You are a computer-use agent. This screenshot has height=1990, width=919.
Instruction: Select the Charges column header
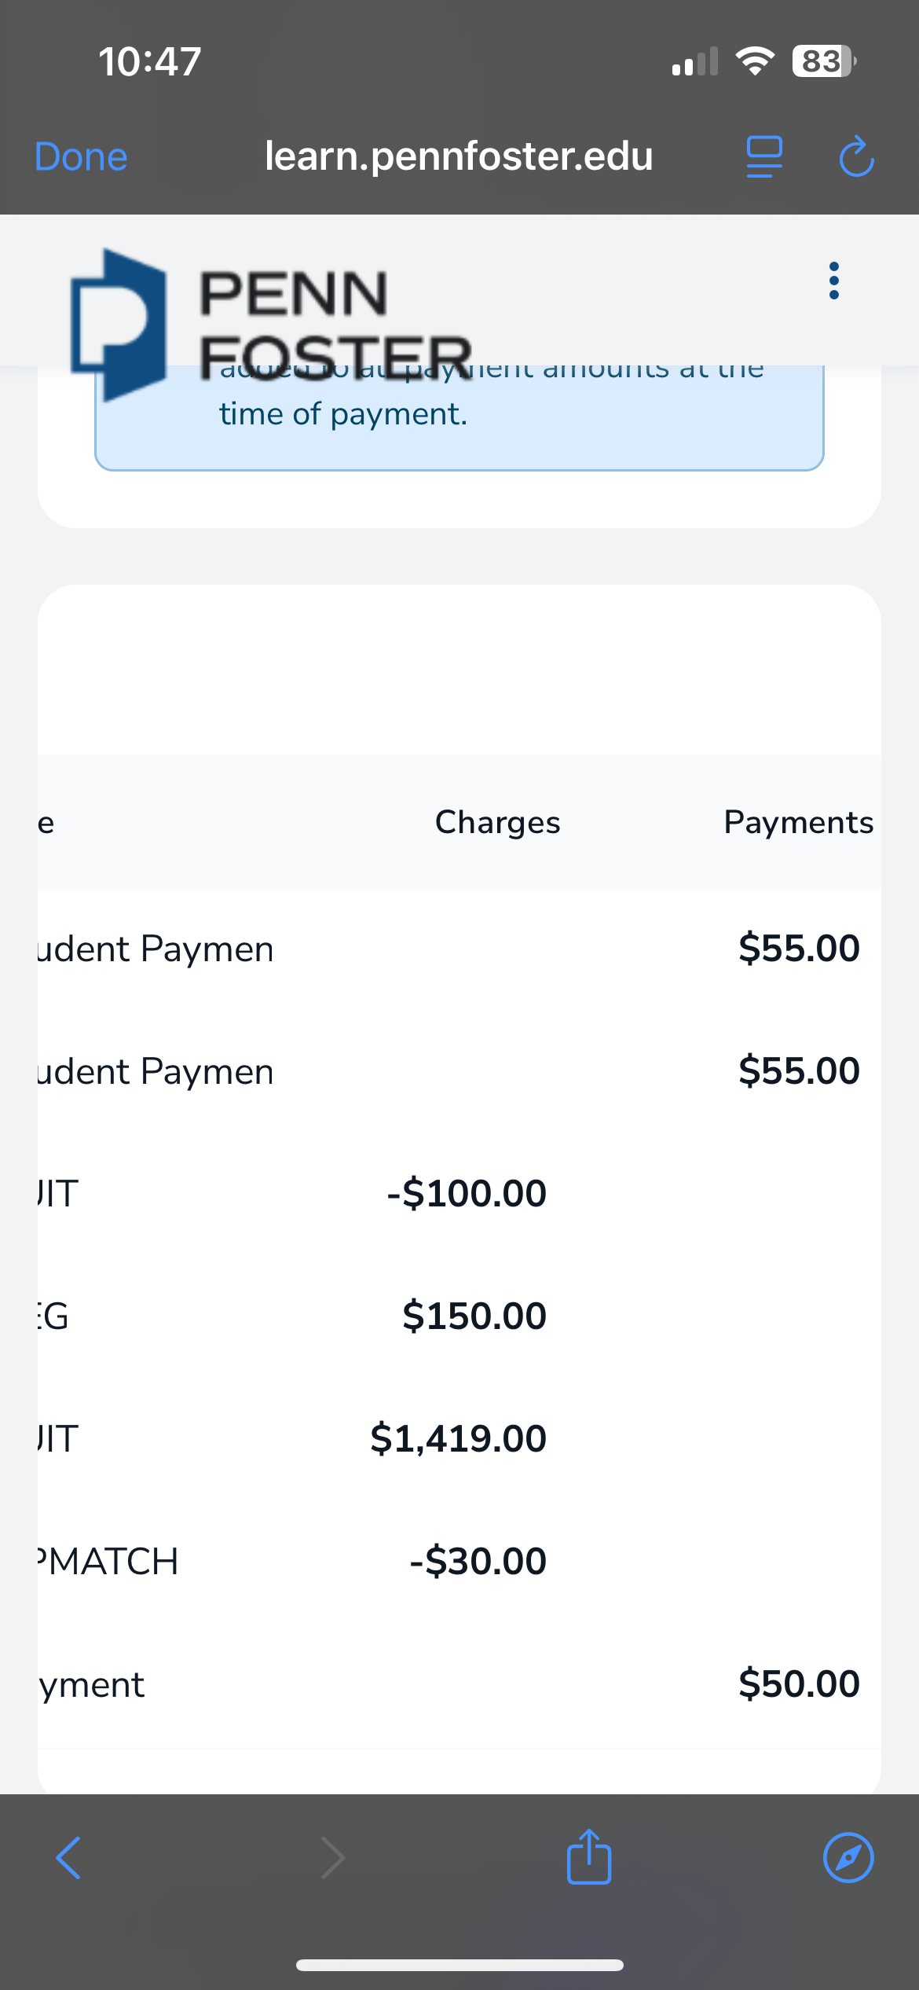pos(497,822)
